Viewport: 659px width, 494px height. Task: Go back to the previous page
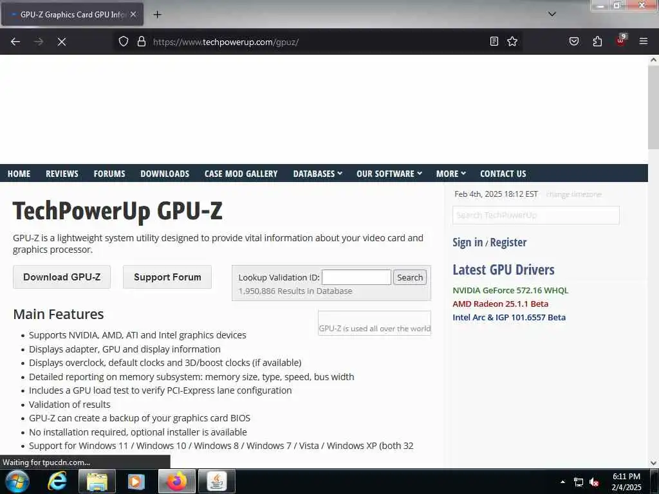[x=15, y=42]
